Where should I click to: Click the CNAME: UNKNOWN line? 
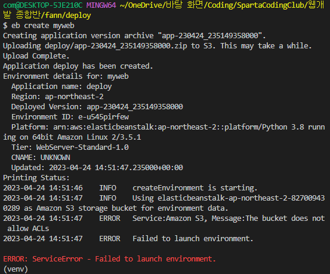click(x=41, y=158)
